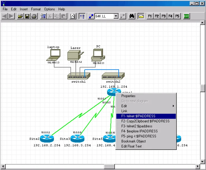Click the green EXIT icon

tap(186, 16)
